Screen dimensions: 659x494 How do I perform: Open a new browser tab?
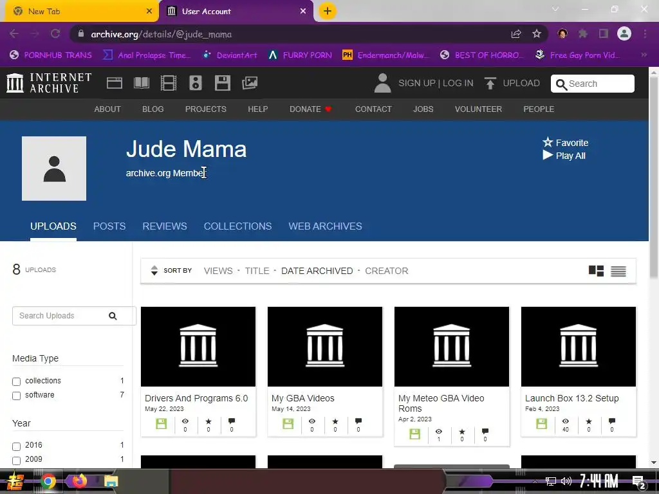[x=328, y=11]
